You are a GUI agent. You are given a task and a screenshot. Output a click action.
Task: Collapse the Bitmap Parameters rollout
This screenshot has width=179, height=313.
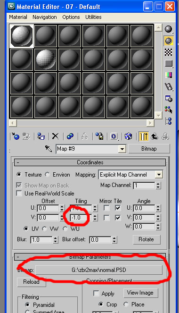tap(90, 257)
